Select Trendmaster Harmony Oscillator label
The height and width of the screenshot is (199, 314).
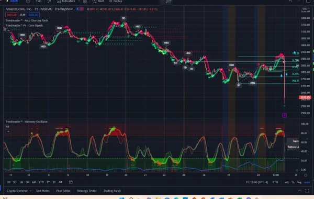(27, 121)
